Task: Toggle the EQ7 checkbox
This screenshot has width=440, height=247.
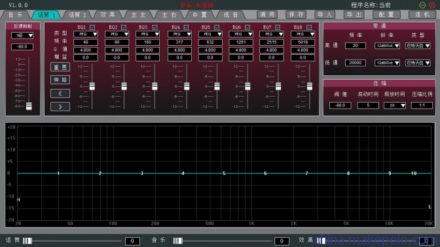Action: click(278, 27)
